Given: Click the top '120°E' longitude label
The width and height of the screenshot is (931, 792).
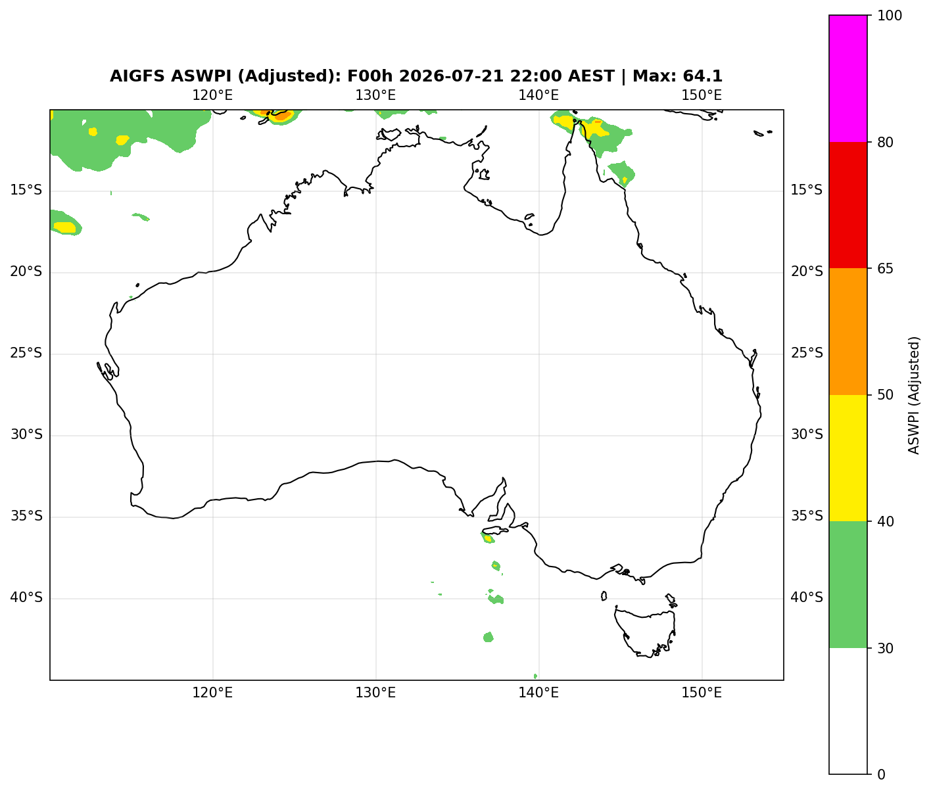Looking at the screenshot, I should (x=212, y=95).
